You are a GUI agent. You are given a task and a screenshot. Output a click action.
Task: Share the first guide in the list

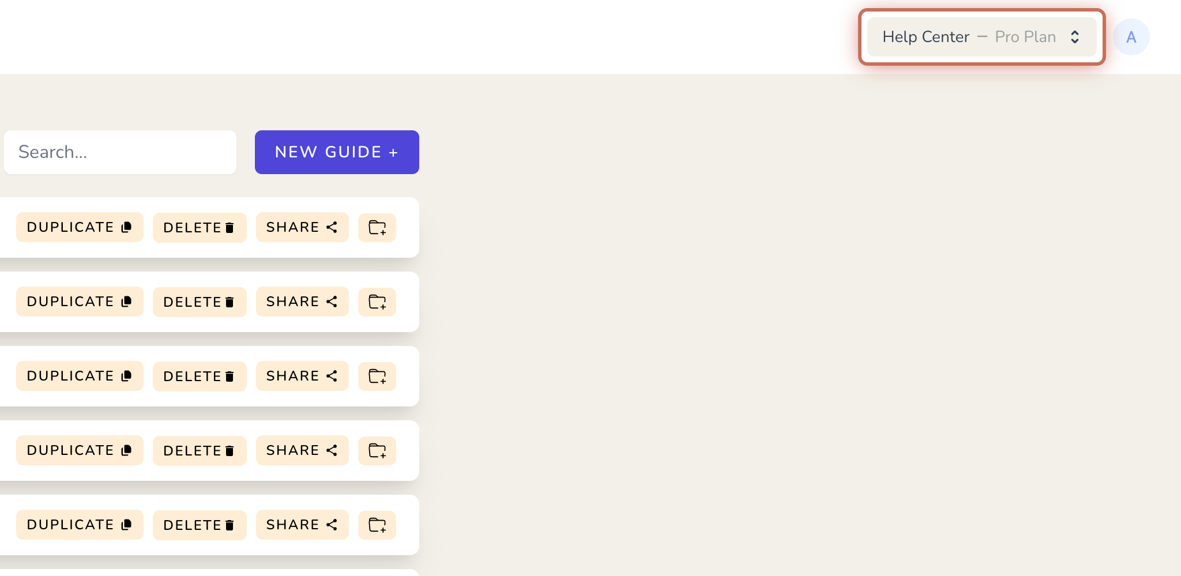(x=302, y=227)
